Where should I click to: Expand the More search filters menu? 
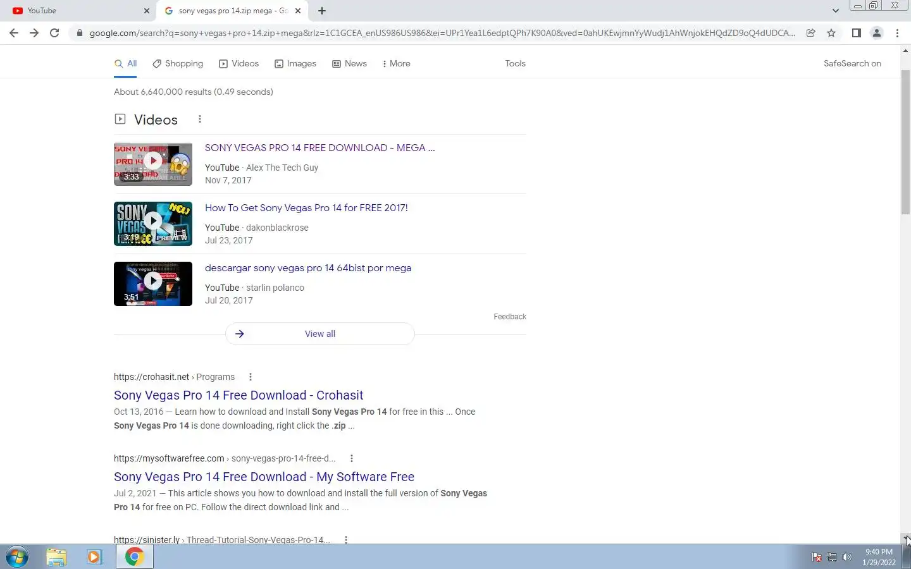pyautogui.click(x=396, y=63)
